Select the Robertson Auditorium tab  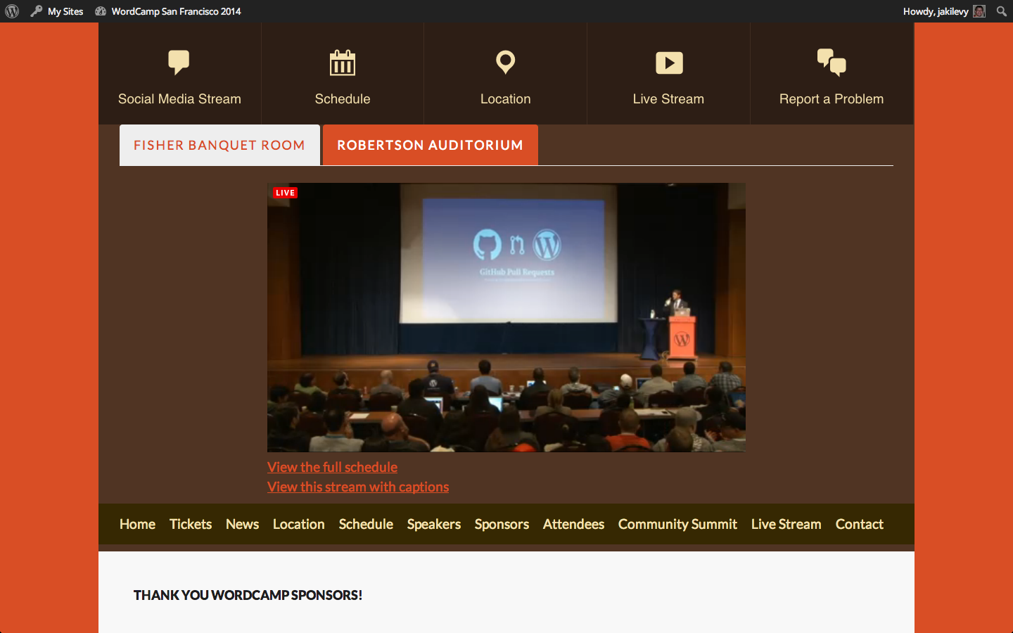pos(430,146)
